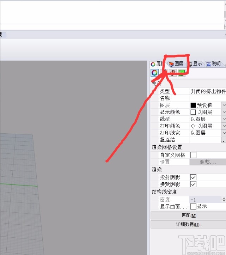Click the 设置 settings label
This screenshot has width=226, height=255.
coord(165,162)
